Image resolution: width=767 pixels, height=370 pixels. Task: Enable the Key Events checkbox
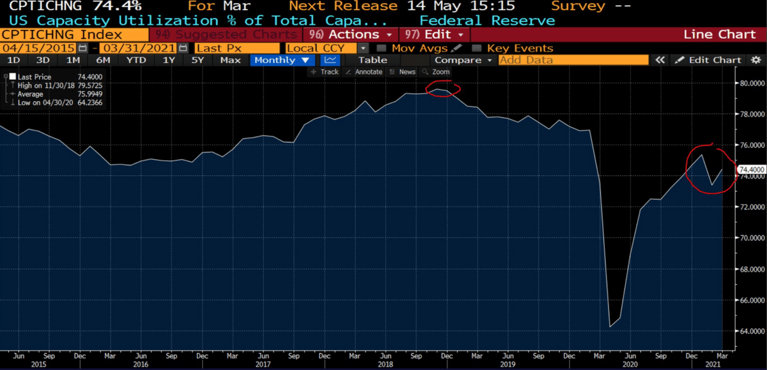tap(476, 48)
